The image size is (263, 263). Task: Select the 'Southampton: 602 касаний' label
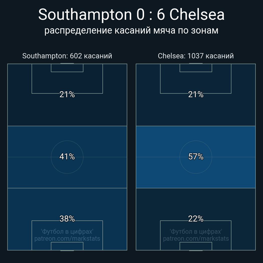pyautogui.click(x=67, y=56)
